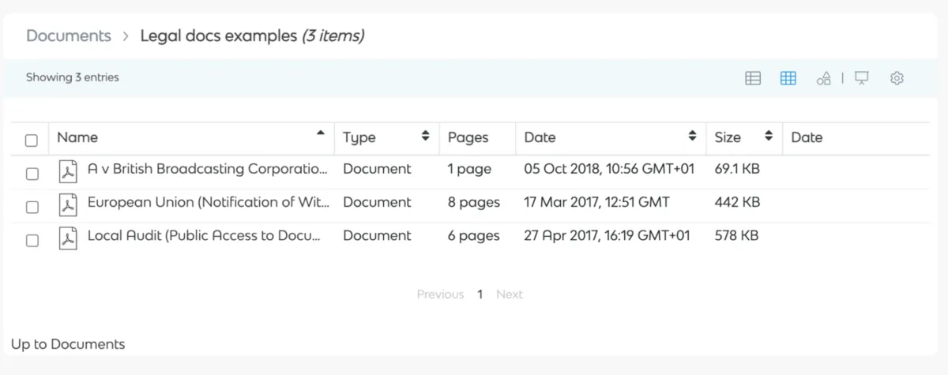Sort by Type column arrows
The image size is (948, 375).
coord(425,136)
